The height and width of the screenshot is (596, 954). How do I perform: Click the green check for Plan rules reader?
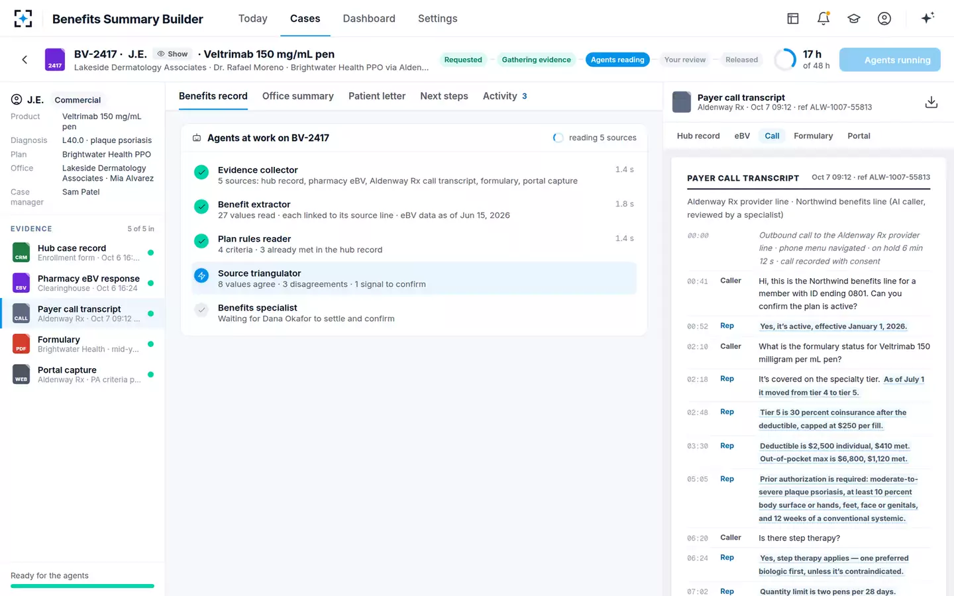[x=201, y=241]
